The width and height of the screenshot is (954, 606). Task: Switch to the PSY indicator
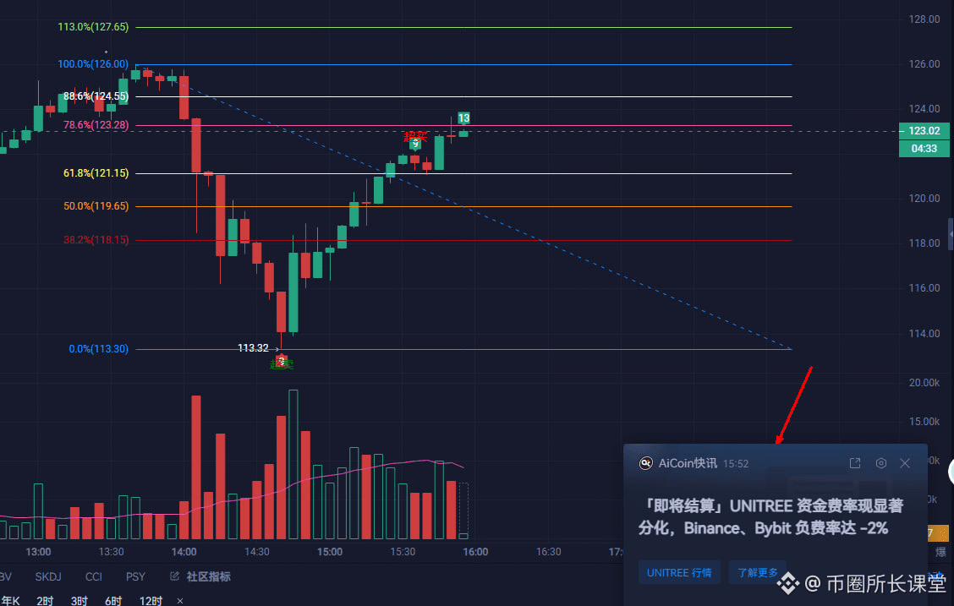click(x=135, y=576)
